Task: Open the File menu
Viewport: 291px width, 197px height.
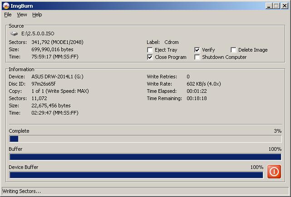Action: coord(8,14)
